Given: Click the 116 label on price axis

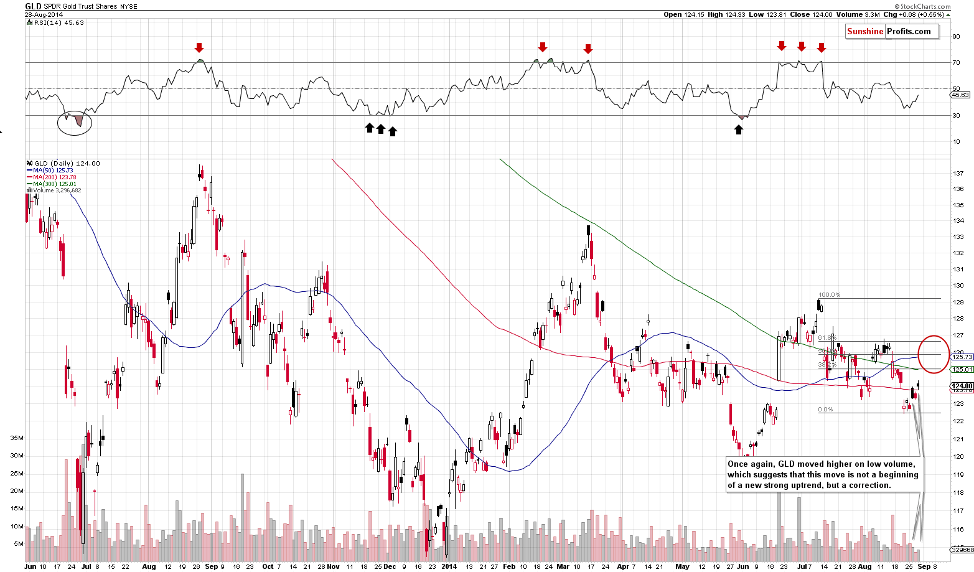Looking at the screenshot, I should click(x=958, y=529).
